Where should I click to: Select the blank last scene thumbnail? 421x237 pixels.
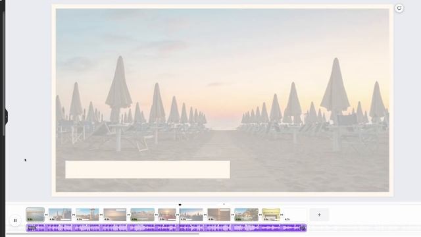tap(295, 215)
